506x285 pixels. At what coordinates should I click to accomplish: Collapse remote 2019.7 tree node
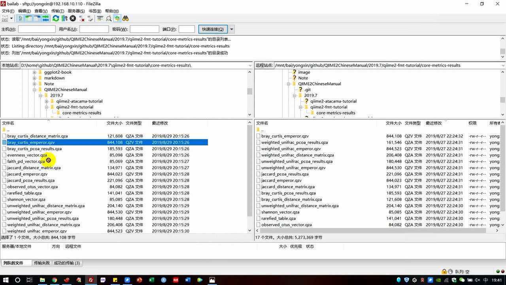tap(295, 95)
